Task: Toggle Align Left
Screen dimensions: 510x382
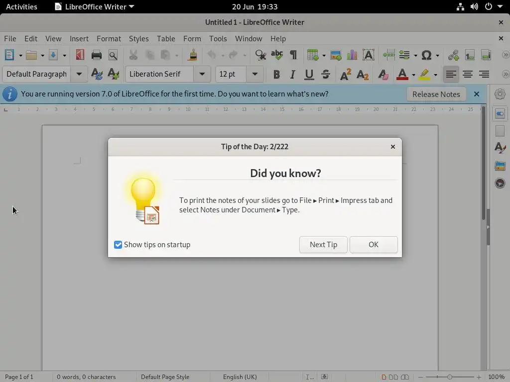Action: (451, 75)
